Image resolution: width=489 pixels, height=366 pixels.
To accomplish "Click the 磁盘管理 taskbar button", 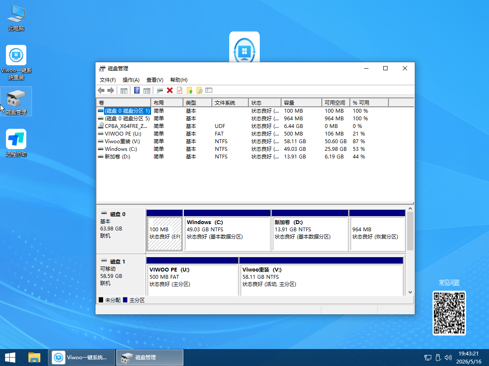I will point(150,358).
